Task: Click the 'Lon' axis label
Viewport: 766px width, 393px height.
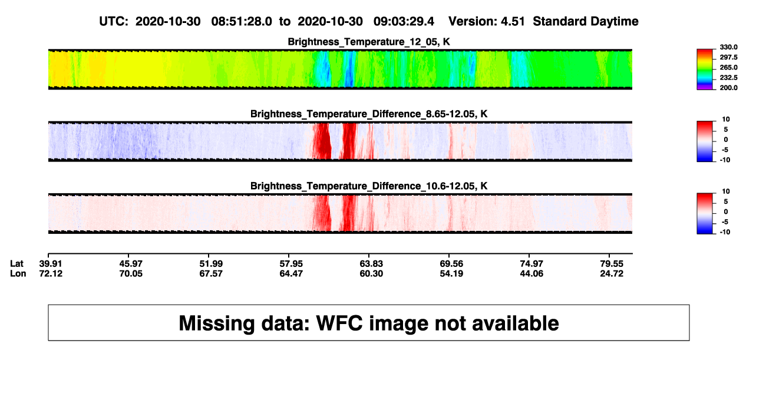Action: [18, 273]
